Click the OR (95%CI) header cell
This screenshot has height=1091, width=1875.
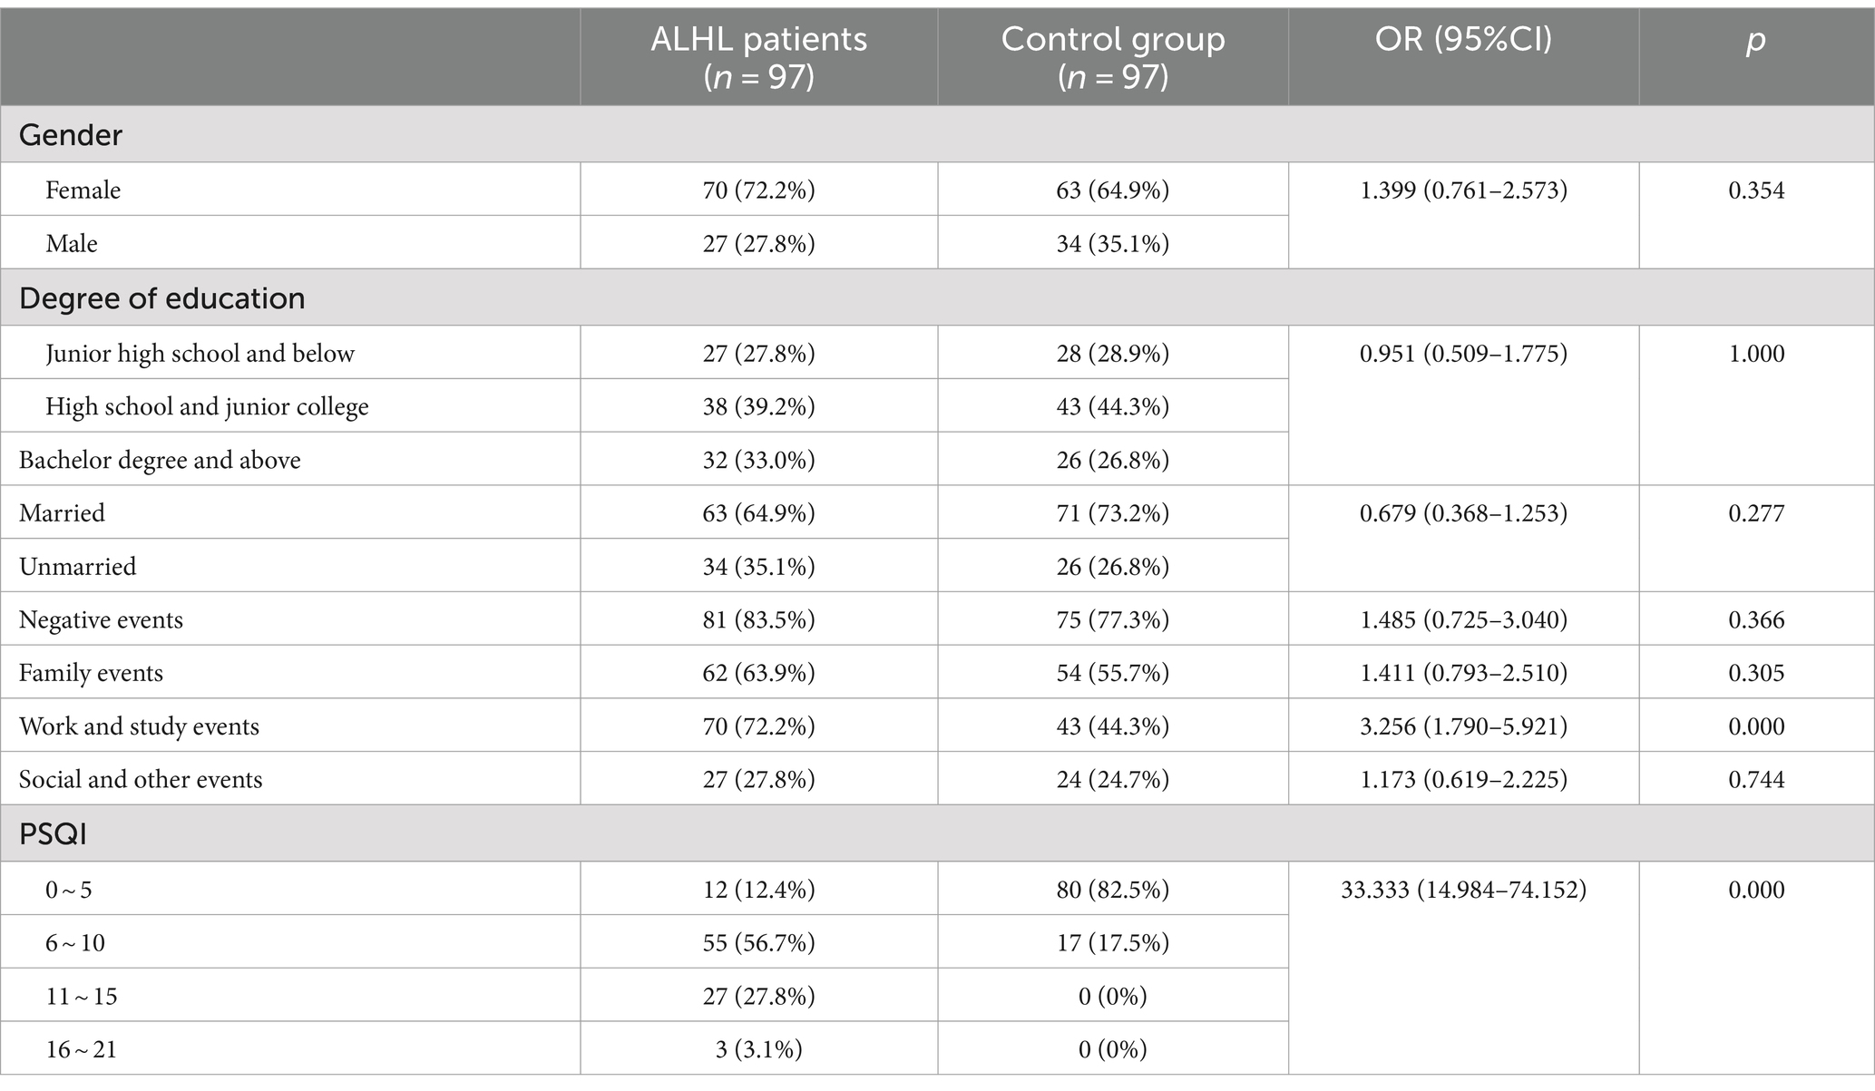tap(1463, 57)
